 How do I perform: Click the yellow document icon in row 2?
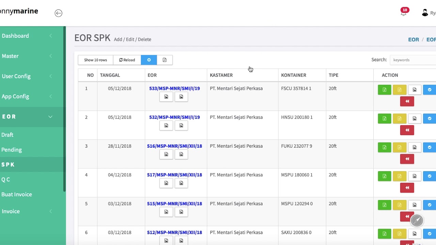pos(400,119)
